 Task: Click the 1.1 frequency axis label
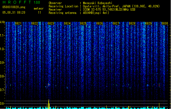[x=2, y=35]
